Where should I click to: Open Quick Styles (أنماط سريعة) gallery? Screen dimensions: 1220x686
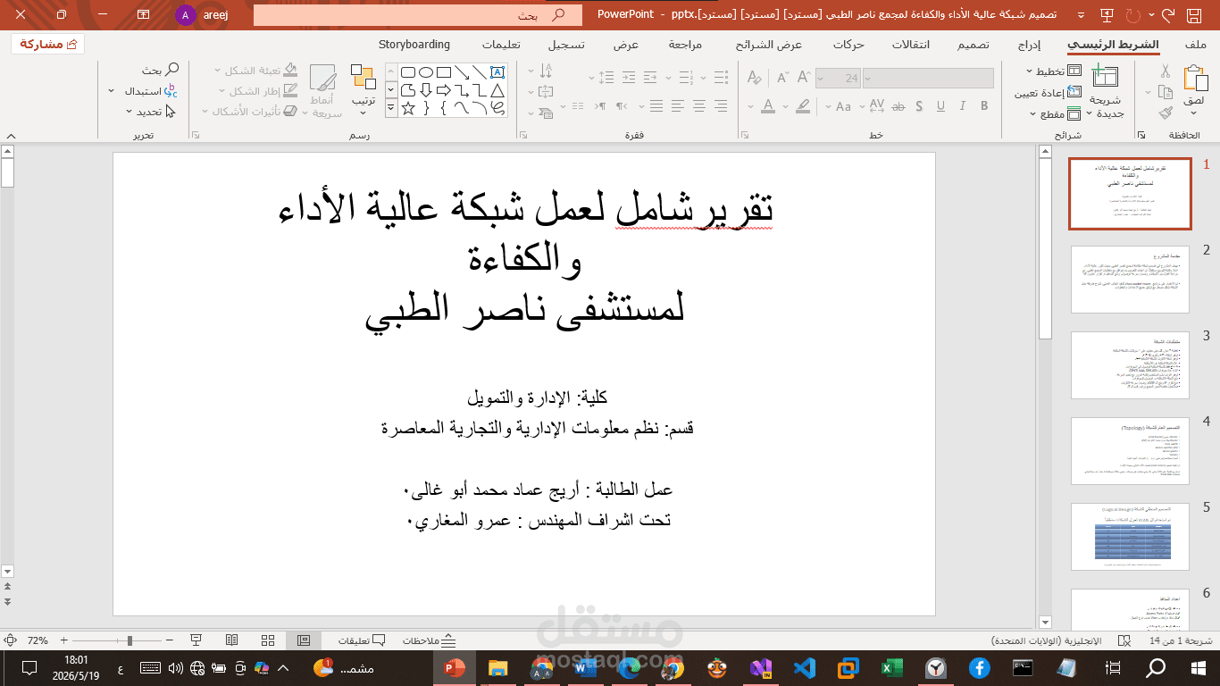pos(322,92)
